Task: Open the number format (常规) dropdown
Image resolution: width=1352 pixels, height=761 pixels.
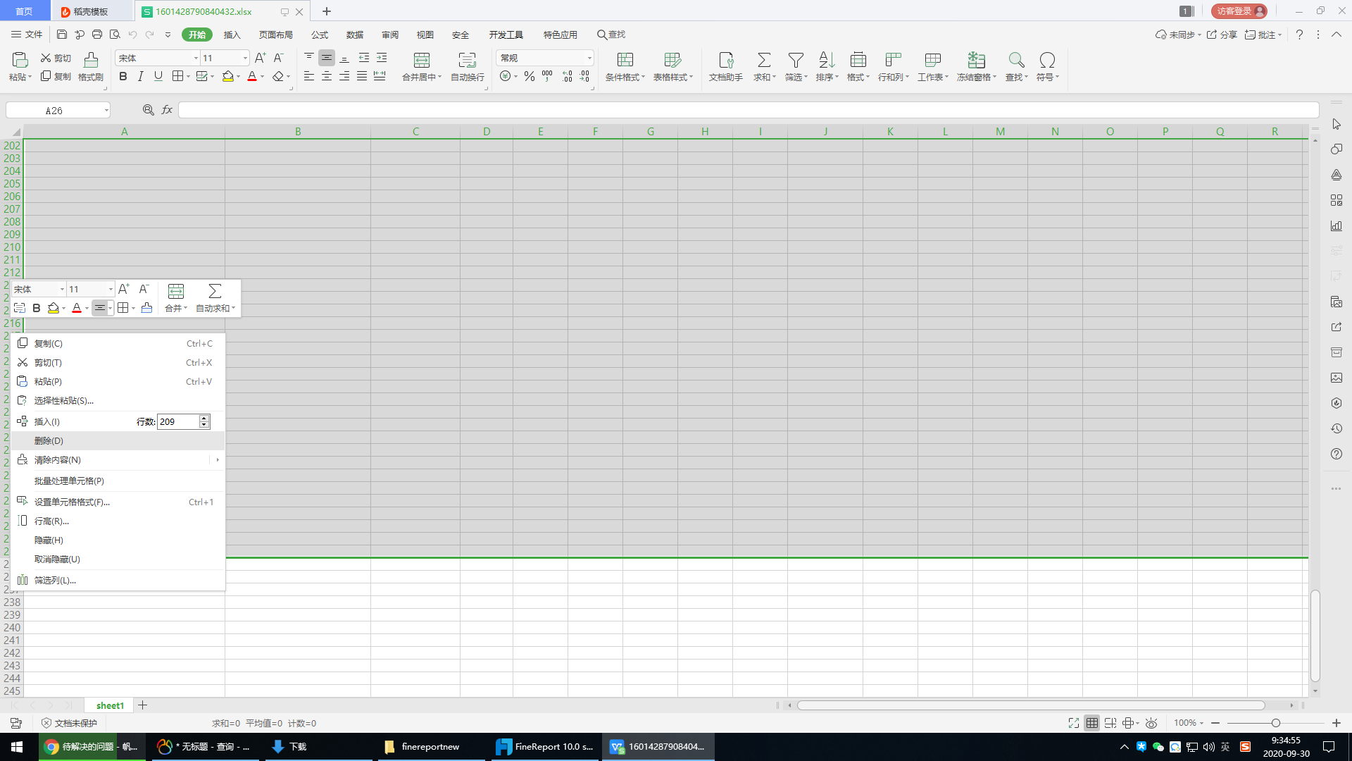Action: pyautogui.click(x=589, y=58)
